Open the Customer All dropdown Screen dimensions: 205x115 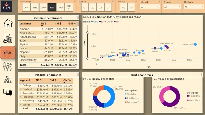click(194, 7)
